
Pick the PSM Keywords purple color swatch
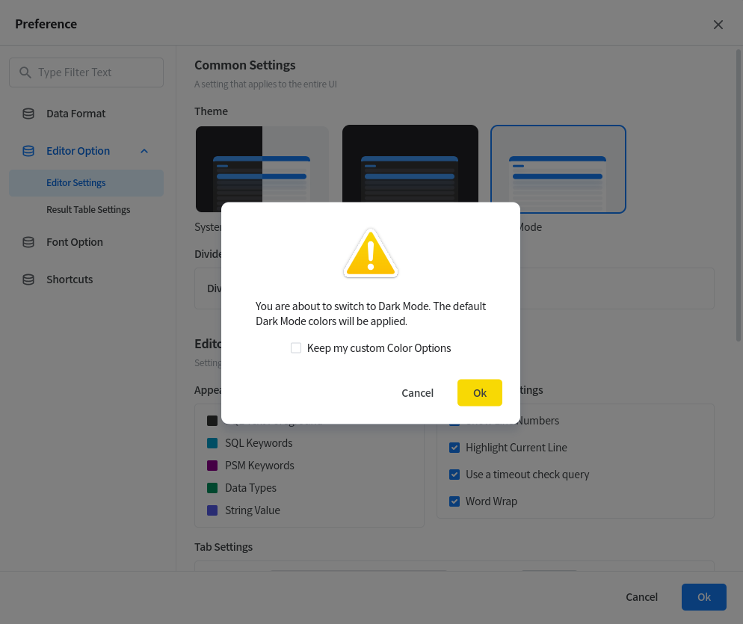point(212,466)
